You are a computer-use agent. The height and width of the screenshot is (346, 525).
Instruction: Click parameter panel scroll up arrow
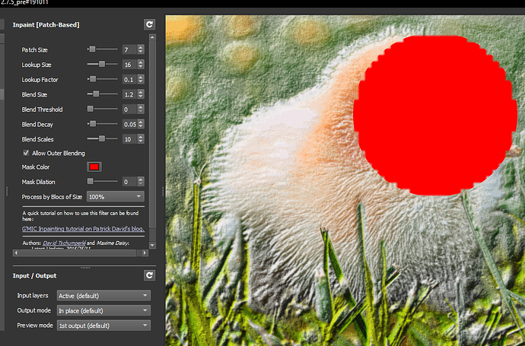(x=152, y=37)
